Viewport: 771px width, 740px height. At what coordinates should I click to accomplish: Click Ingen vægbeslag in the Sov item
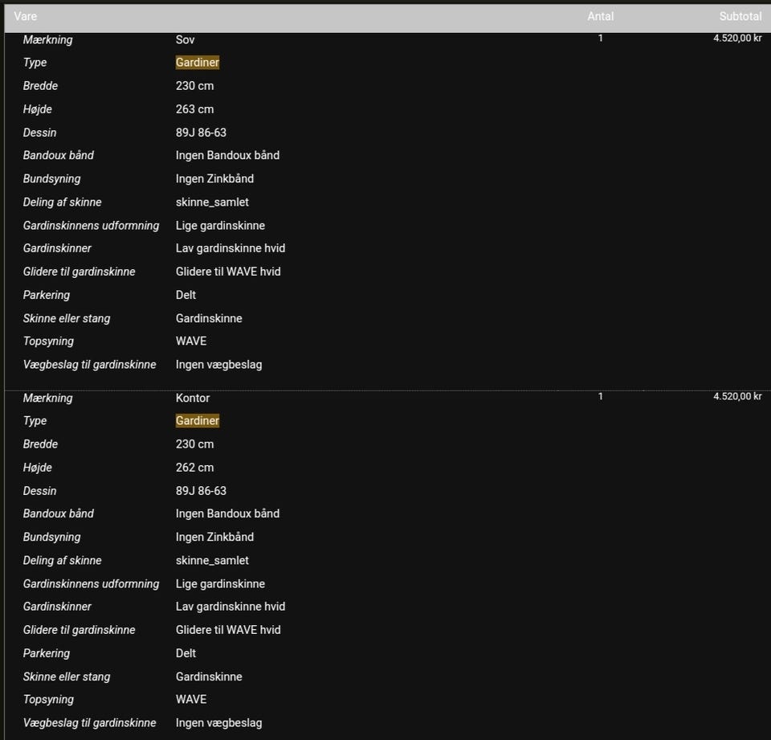(218, 365)
